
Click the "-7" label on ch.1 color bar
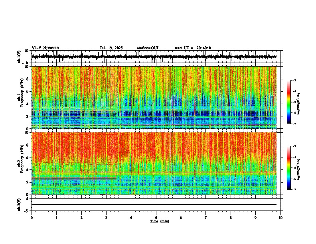pyautogui.click(x=294, y=124)
